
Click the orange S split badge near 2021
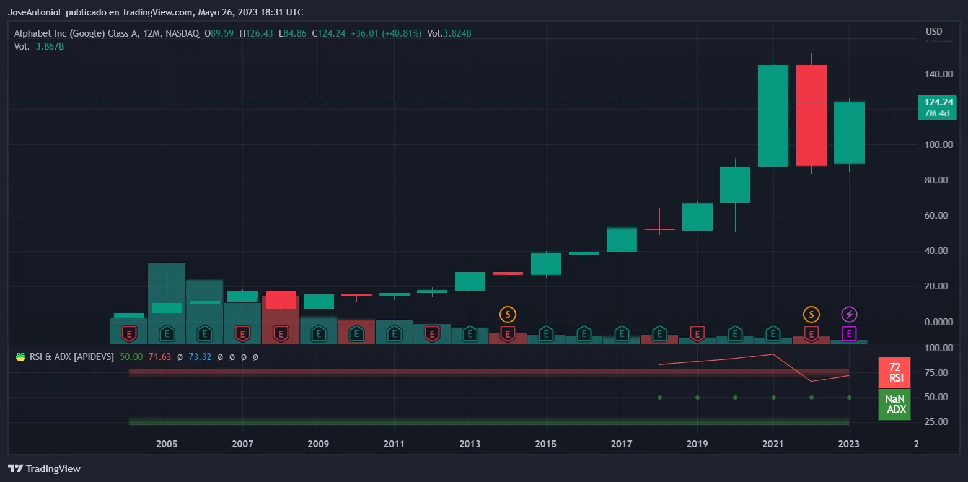[812, 314]
